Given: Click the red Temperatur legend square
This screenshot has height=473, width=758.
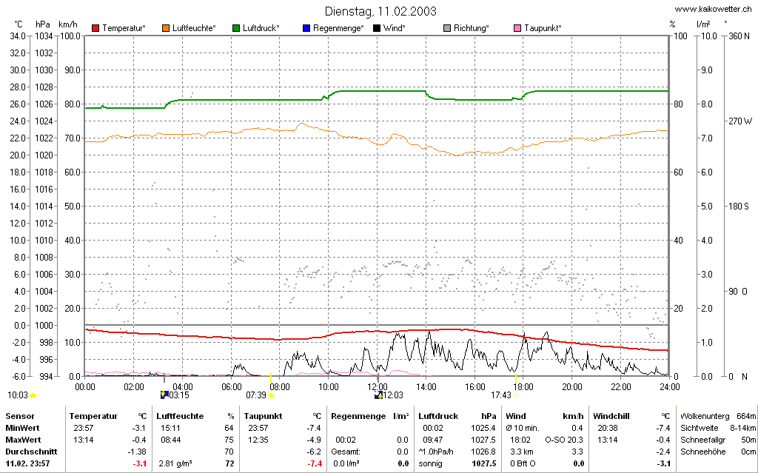Looking at the screenshot, I should [x=95, y=28].
